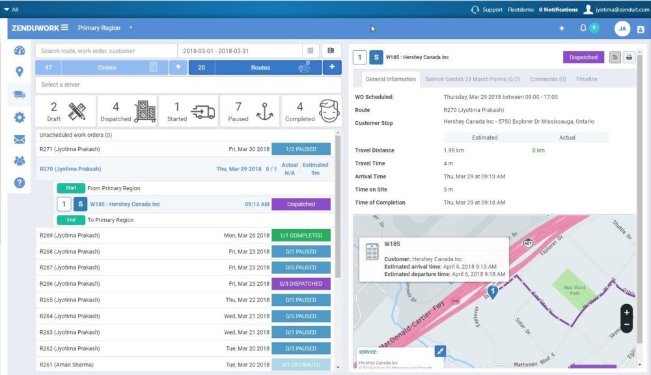Open messages via envelope icon in sidebar
The height and width of the screenshot is (375, 651).
19,139
